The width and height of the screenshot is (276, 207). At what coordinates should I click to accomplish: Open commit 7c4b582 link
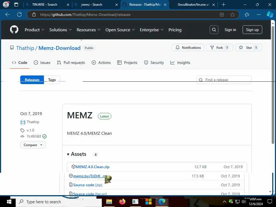(x=34, y=136)
